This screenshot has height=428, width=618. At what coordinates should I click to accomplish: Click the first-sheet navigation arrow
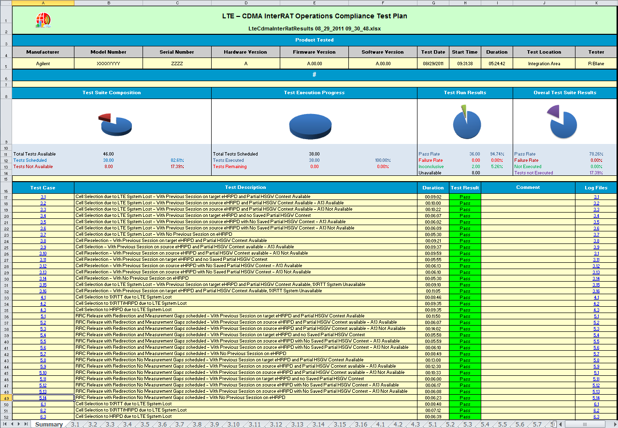5,424
